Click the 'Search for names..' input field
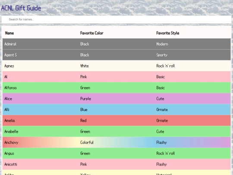Viewport: 233px width, 175px height. (x=116, y=19)
